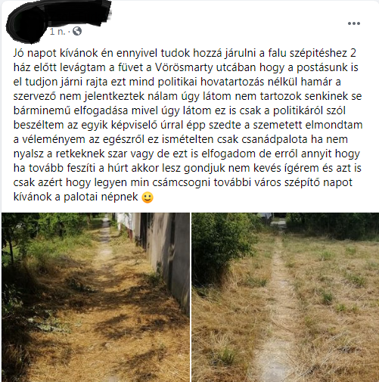The image size is (379, 382).
Task: Open the post's "1 n." timestamp link
Action: click(57, 32)
